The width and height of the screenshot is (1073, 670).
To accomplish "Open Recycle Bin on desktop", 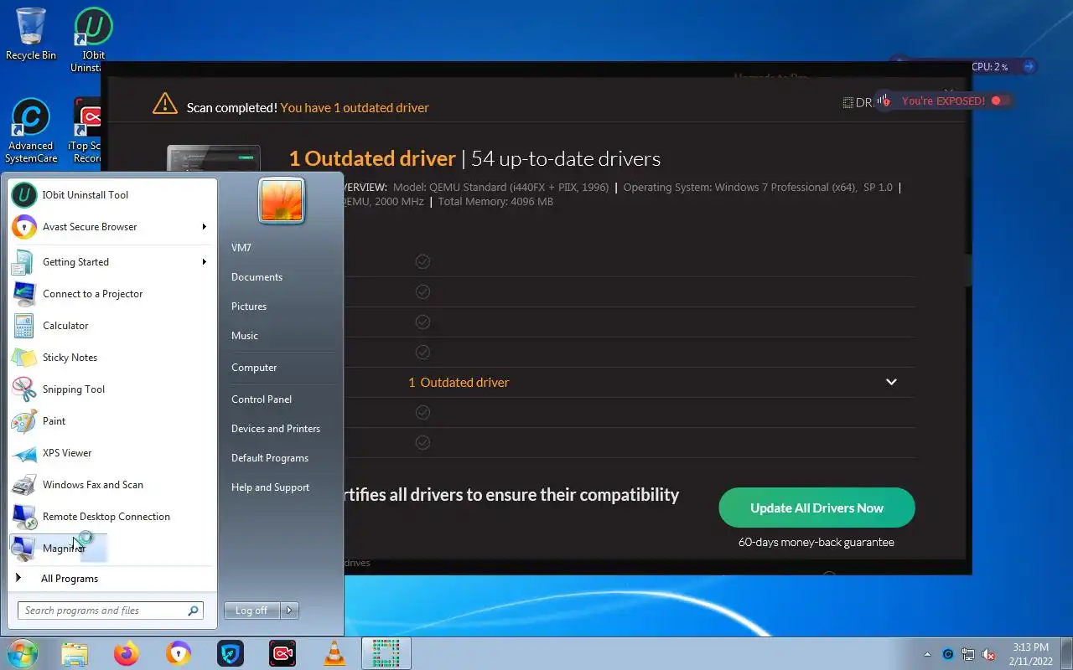I will pyautogui.click(x=31, y=33).
